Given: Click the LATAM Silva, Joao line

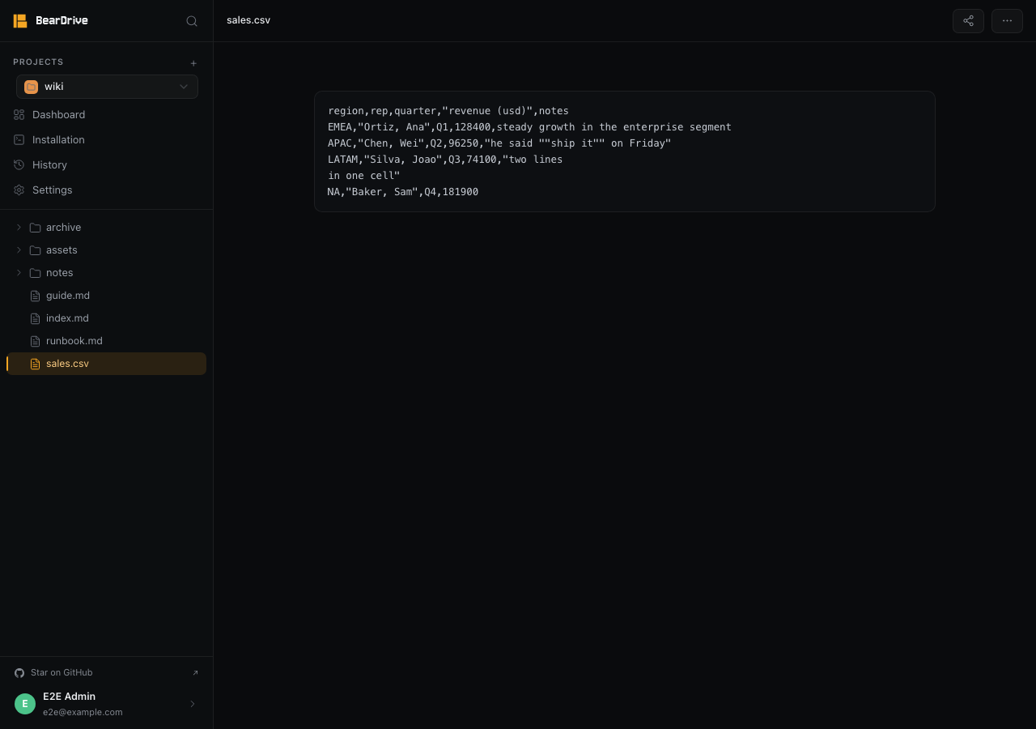Looking at the screenshot, I should pyautogui.click(x=445, y=160).
